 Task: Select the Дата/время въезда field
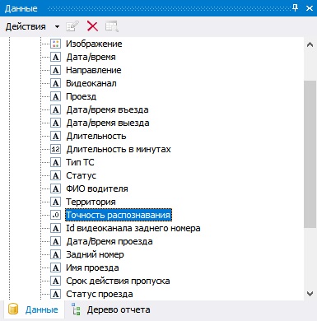click(107, 109)
